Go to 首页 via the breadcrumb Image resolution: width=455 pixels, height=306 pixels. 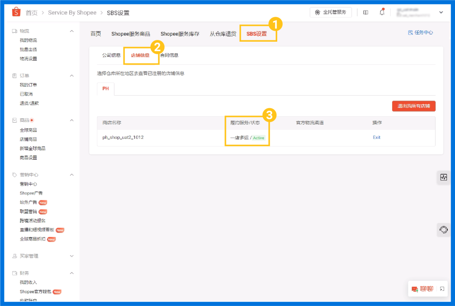32,12
